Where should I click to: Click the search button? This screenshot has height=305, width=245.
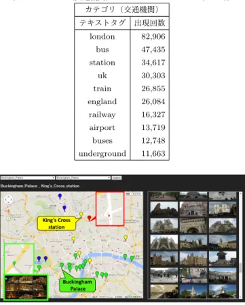[117, 178]
